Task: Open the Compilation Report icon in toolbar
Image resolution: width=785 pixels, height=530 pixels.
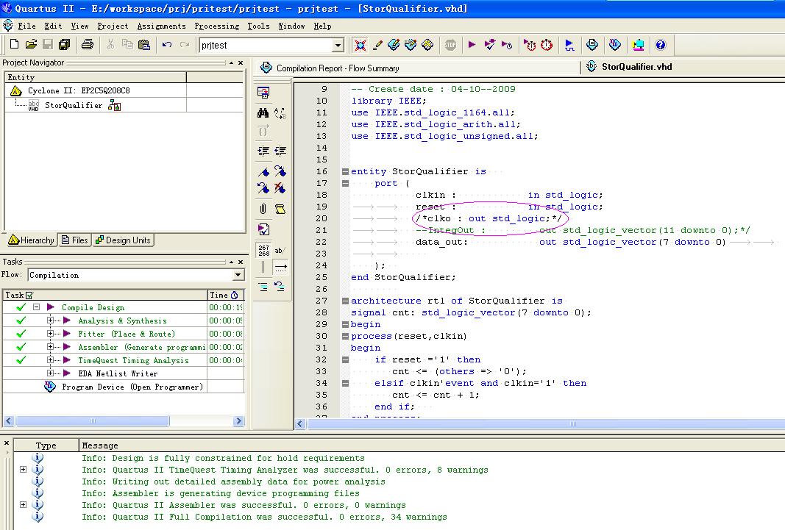Action: 592,45
